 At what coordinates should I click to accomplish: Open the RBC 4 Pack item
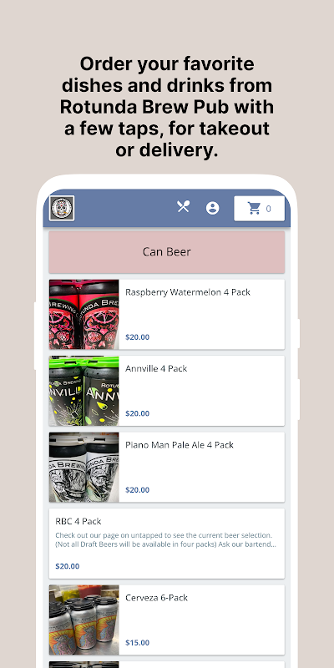(x=166, y=544)
